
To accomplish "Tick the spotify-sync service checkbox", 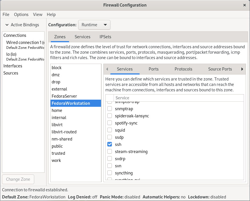I will point(110,123).
